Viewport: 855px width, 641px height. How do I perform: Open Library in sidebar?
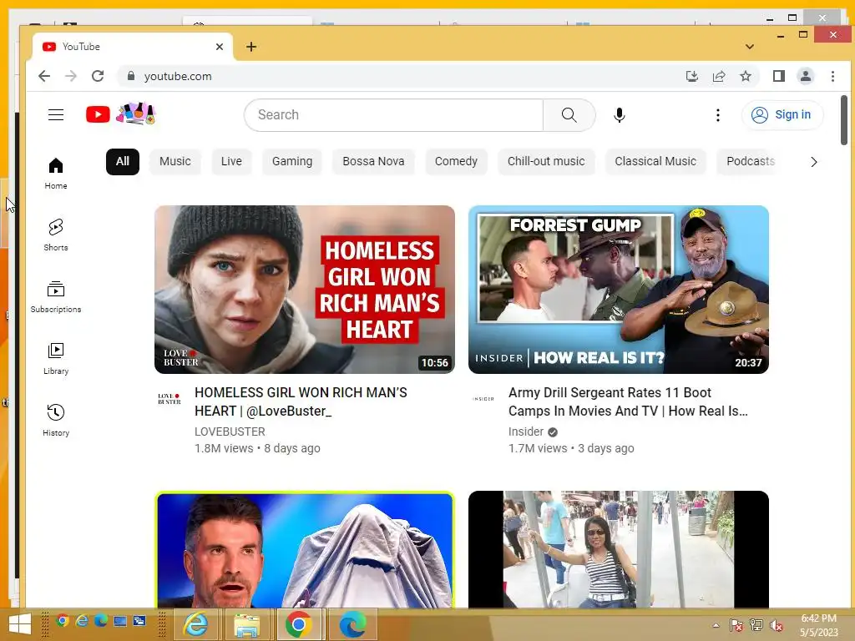tap(56, 359)
